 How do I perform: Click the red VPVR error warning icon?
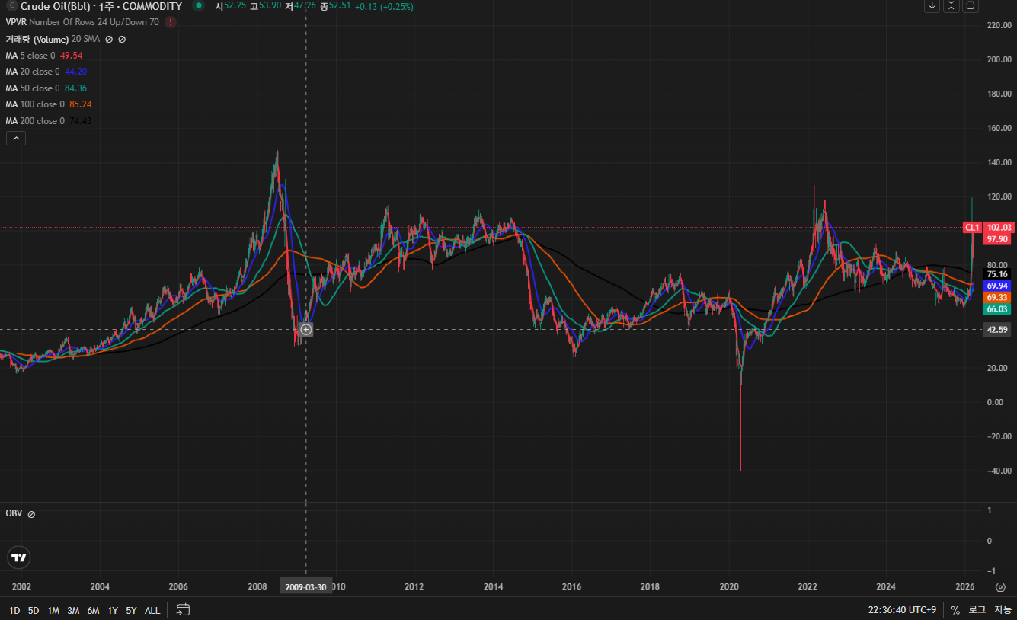point(171,22)
